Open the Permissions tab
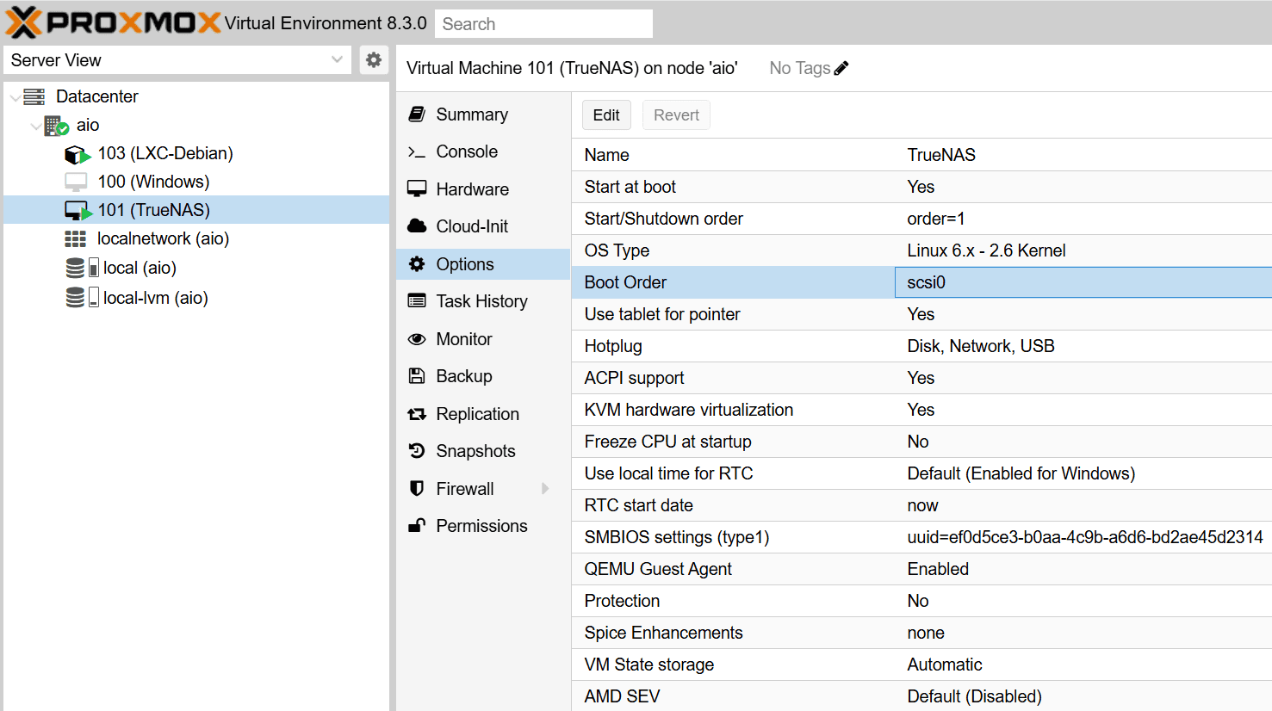Viewport: 1272px width, 711px height. coord(483,526)
